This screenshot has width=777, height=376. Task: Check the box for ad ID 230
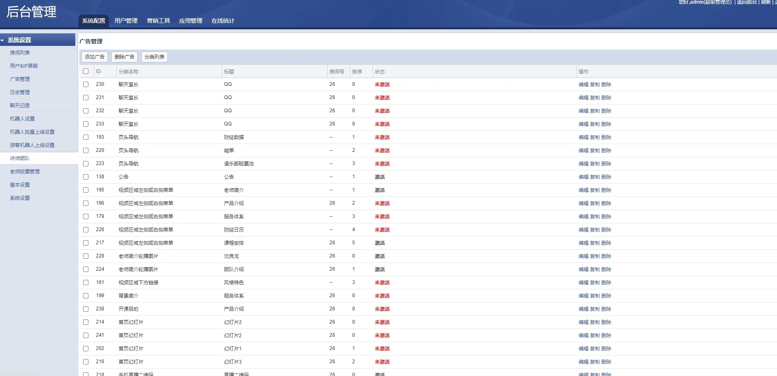pyautogui.click(x=86, y=84)
